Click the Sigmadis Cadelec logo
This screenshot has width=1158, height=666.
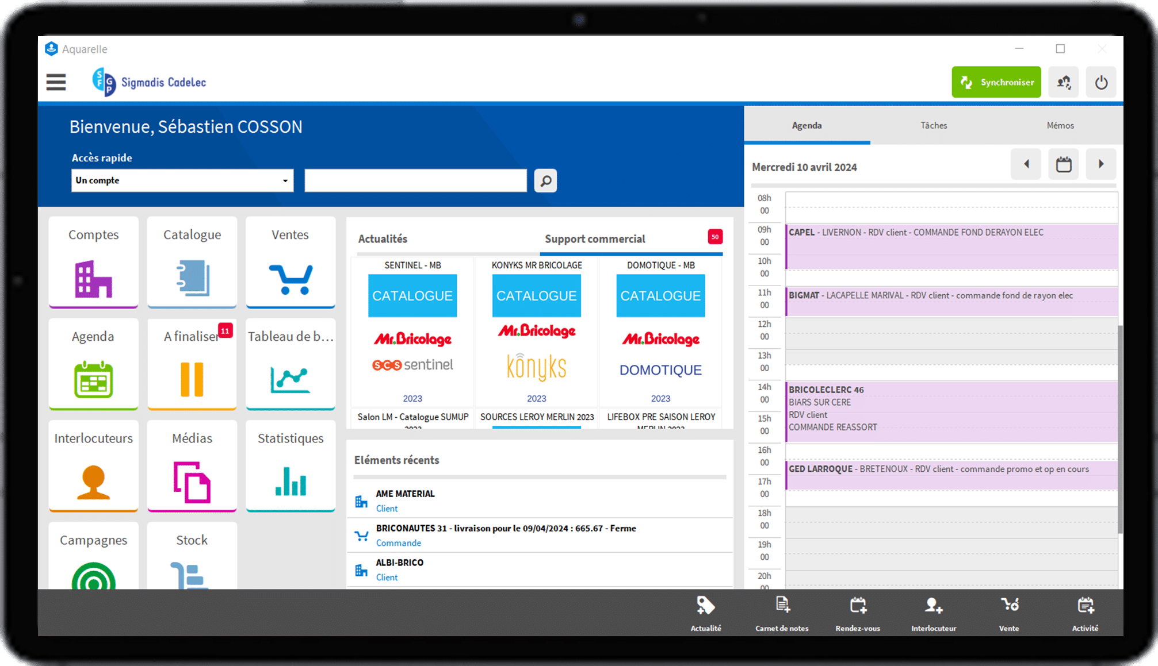point(149,82)
